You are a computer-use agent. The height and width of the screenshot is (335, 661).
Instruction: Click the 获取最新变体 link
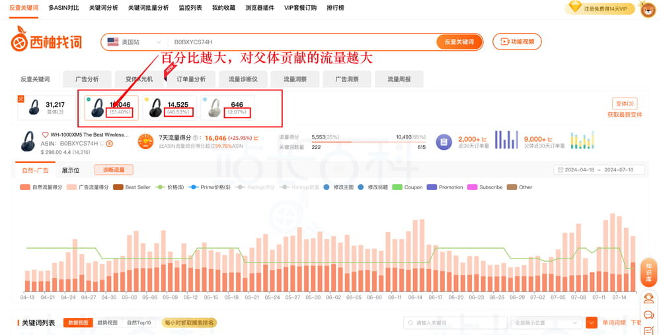[625, 115]
